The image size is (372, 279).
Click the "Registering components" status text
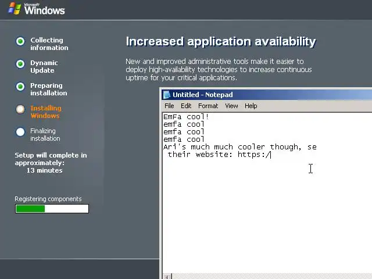[x=48, y=199]
